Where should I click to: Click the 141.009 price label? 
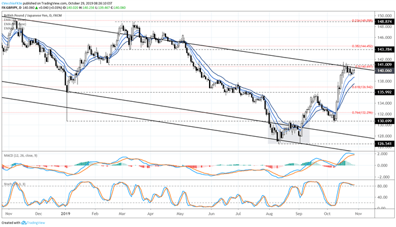pos(384,65)
